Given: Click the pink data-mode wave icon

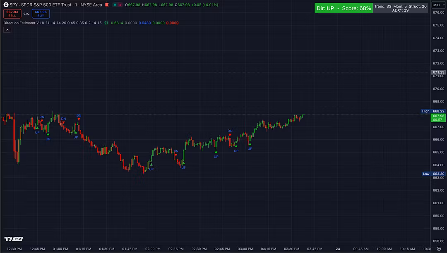Looking at the screenshot, I should (x=120, y=5).
